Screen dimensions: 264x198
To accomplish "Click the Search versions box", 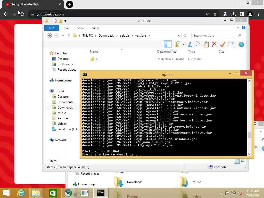I will 217,36.
